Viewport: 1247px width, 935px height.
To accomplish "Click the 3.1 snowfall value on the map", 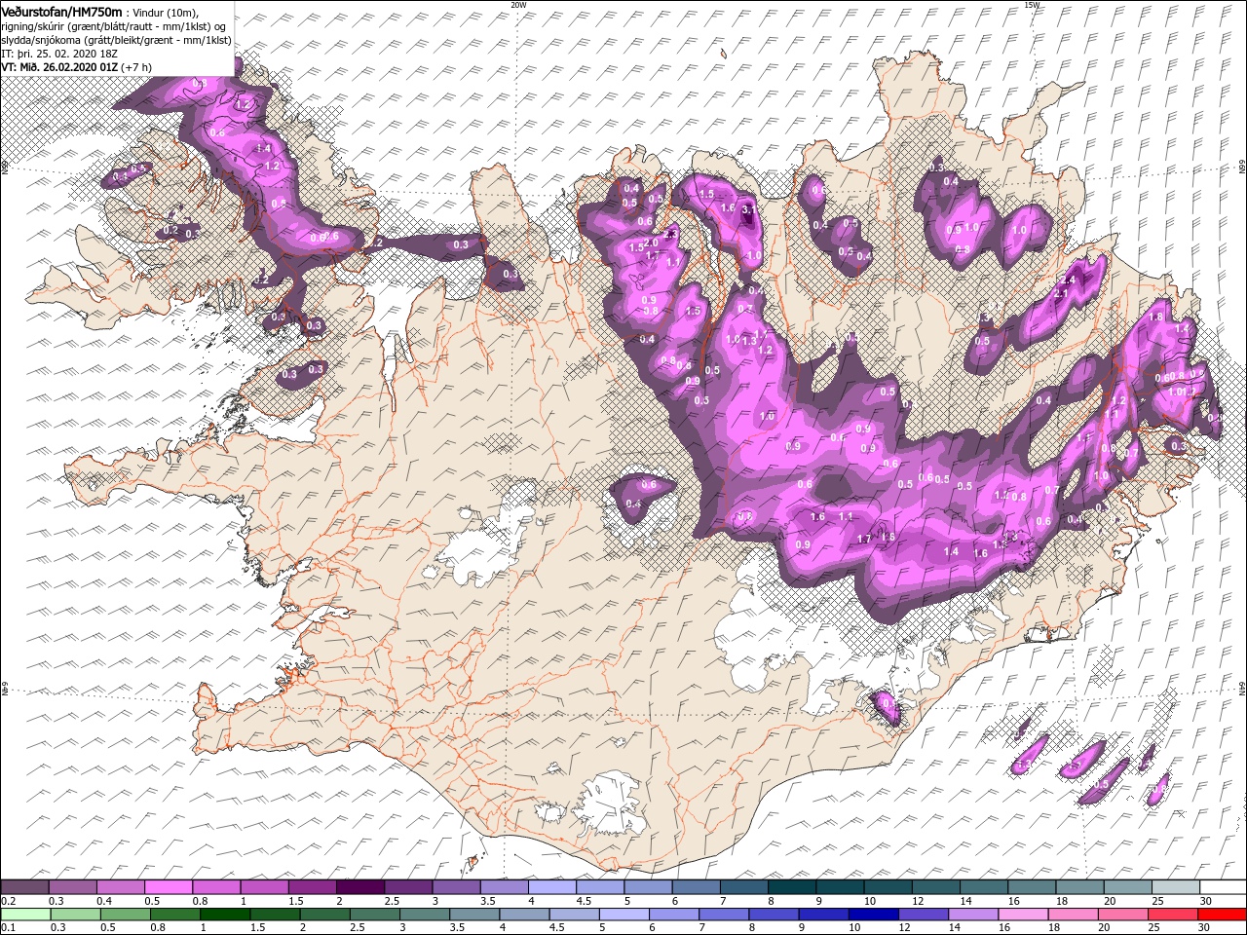I will (x=748, y=209).
